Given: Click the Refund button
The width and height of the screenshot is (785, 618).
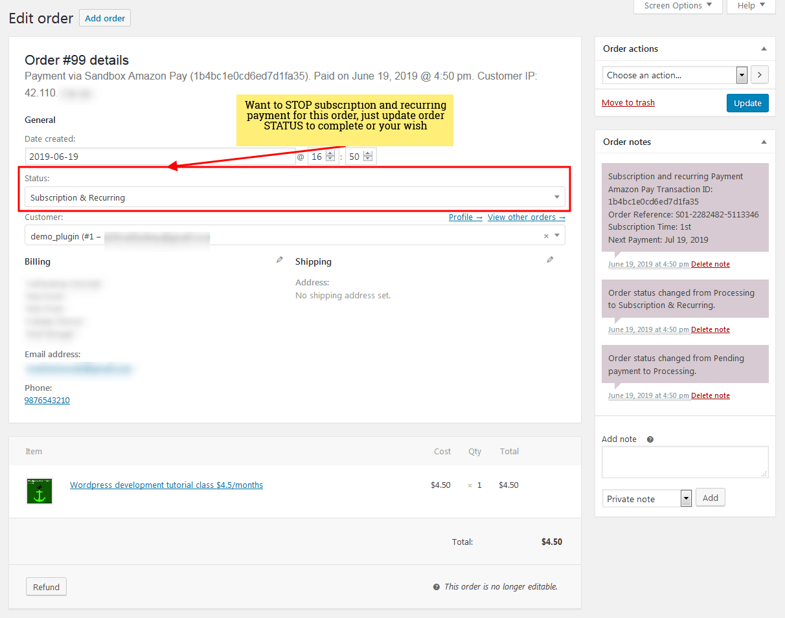Looking at the screenshot, I should pos(46,587).
